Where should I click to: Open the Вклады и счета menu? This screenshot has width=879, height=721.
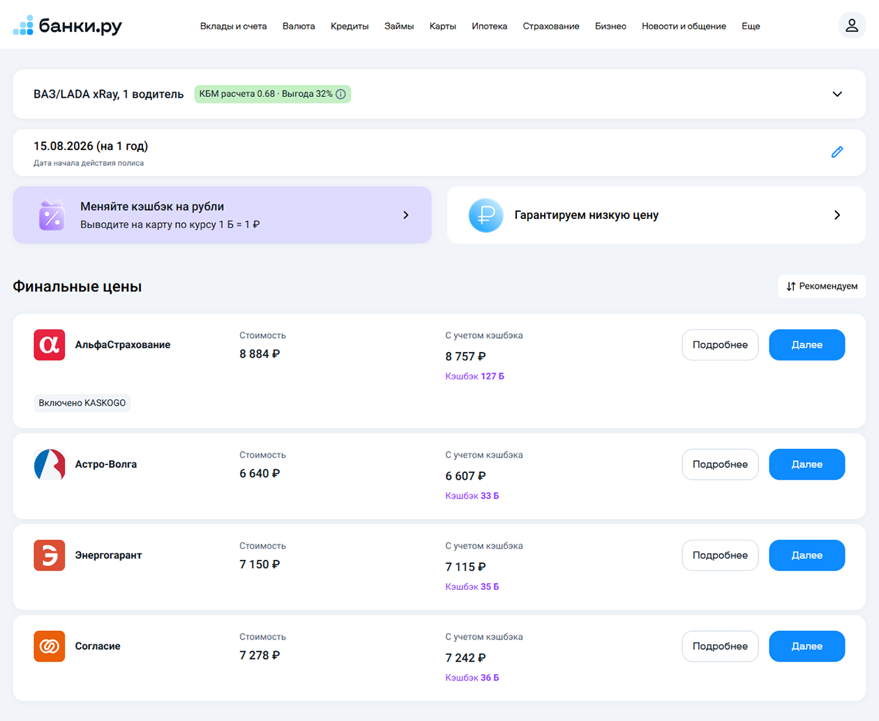pyautogui.click(x=233, y=26)
